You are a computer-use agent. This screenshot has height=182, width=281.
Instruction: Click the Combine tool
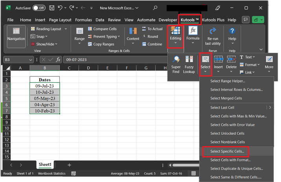click(152, 44)
